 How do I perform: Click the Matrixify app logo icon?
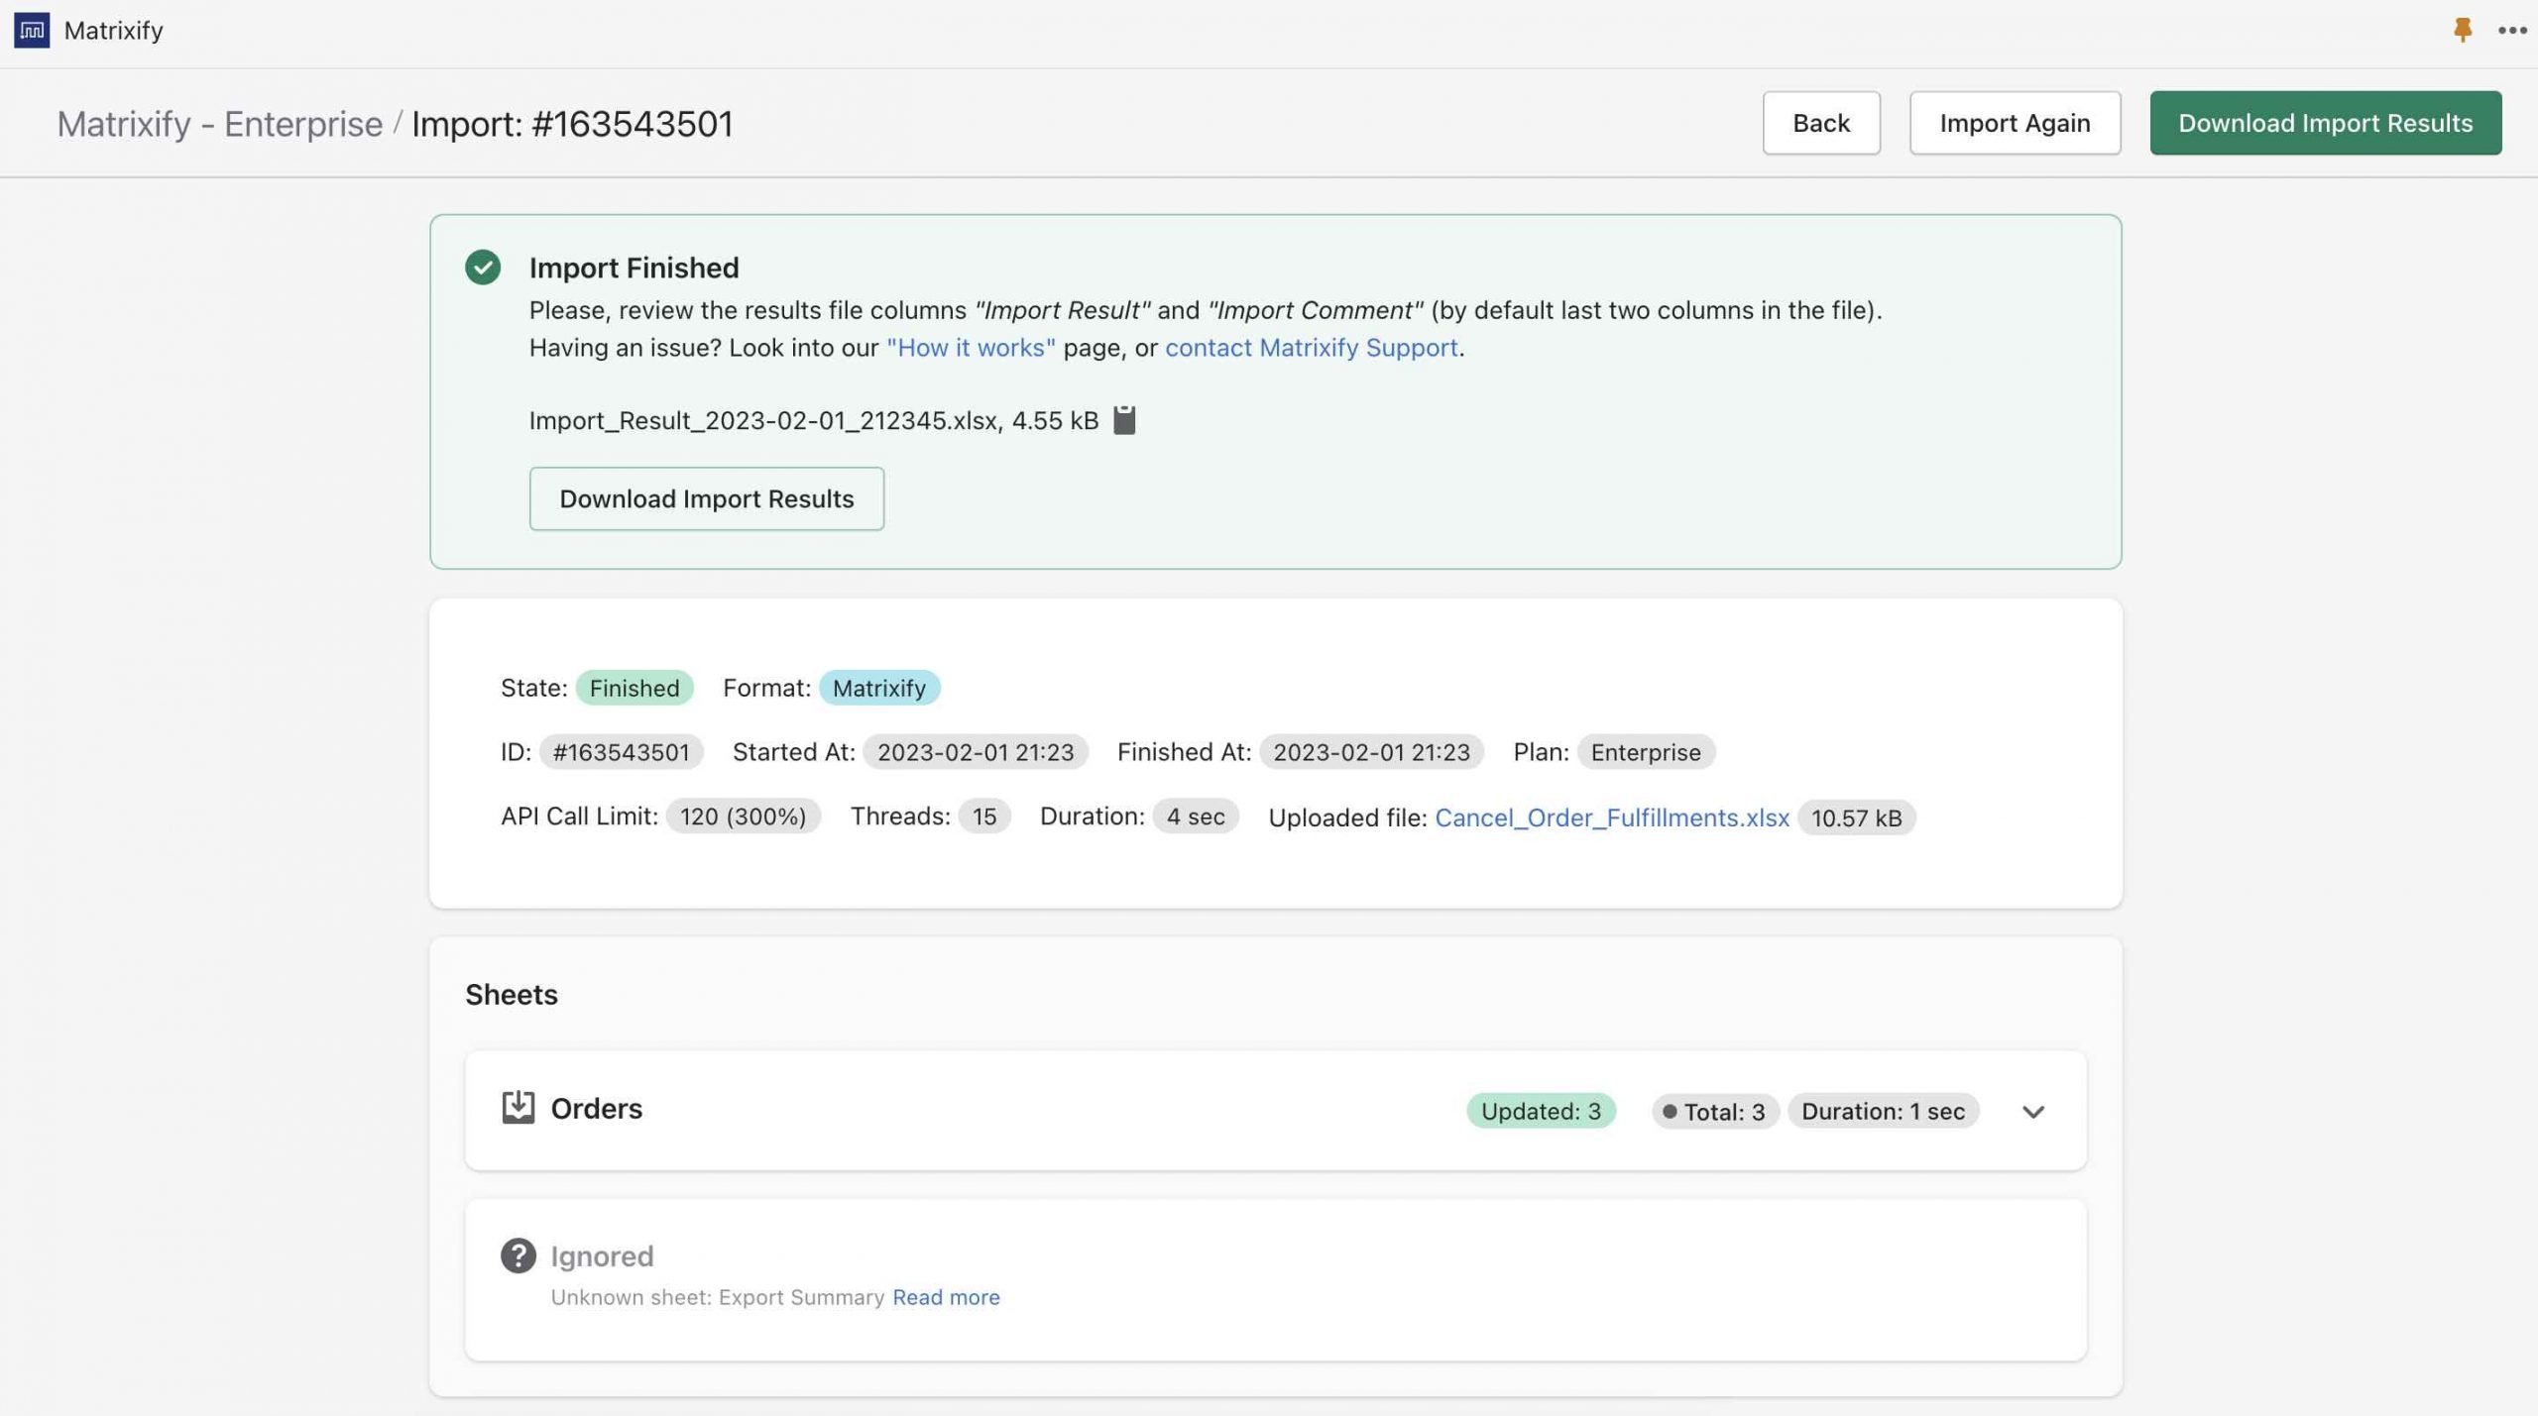32,30
